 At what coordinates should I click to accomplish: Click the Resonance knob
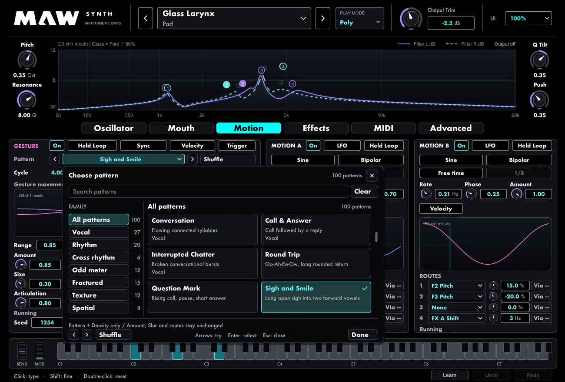pyautogui.click(x=27, y=99)
